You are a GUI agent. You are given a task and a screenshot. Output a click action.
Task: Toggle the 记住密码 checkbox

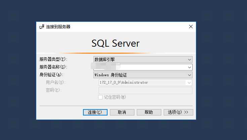click(x=100, y=97)
